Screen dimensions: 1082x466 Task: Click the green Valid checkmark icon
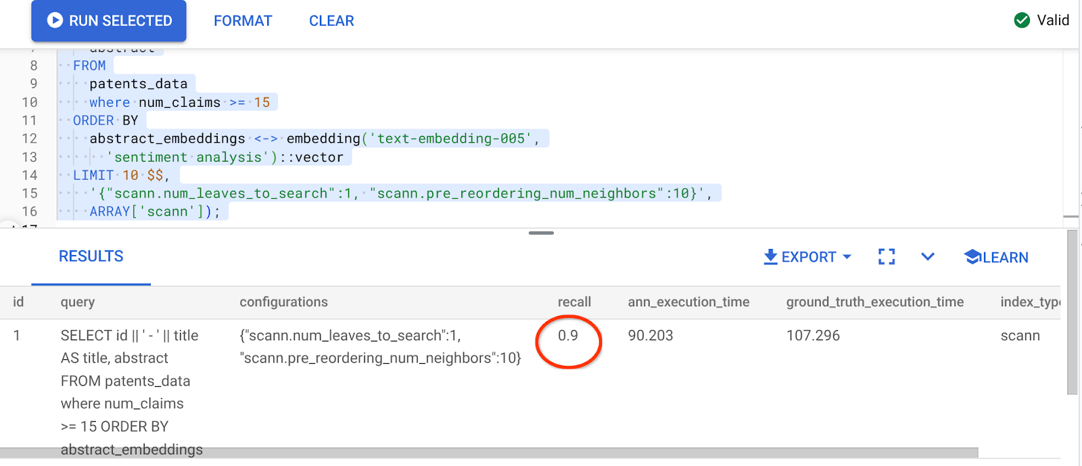coord(1022,20)
